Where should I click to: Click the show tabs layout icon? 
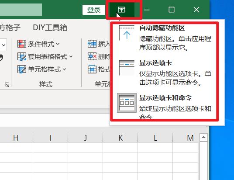click(x=127, y=68)
